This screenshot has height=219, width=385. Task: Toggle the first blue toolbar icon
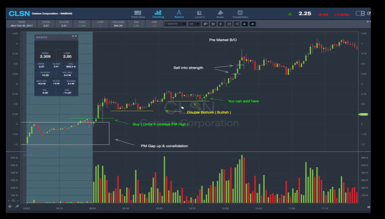pyautogui.click(x=245, y=24)
